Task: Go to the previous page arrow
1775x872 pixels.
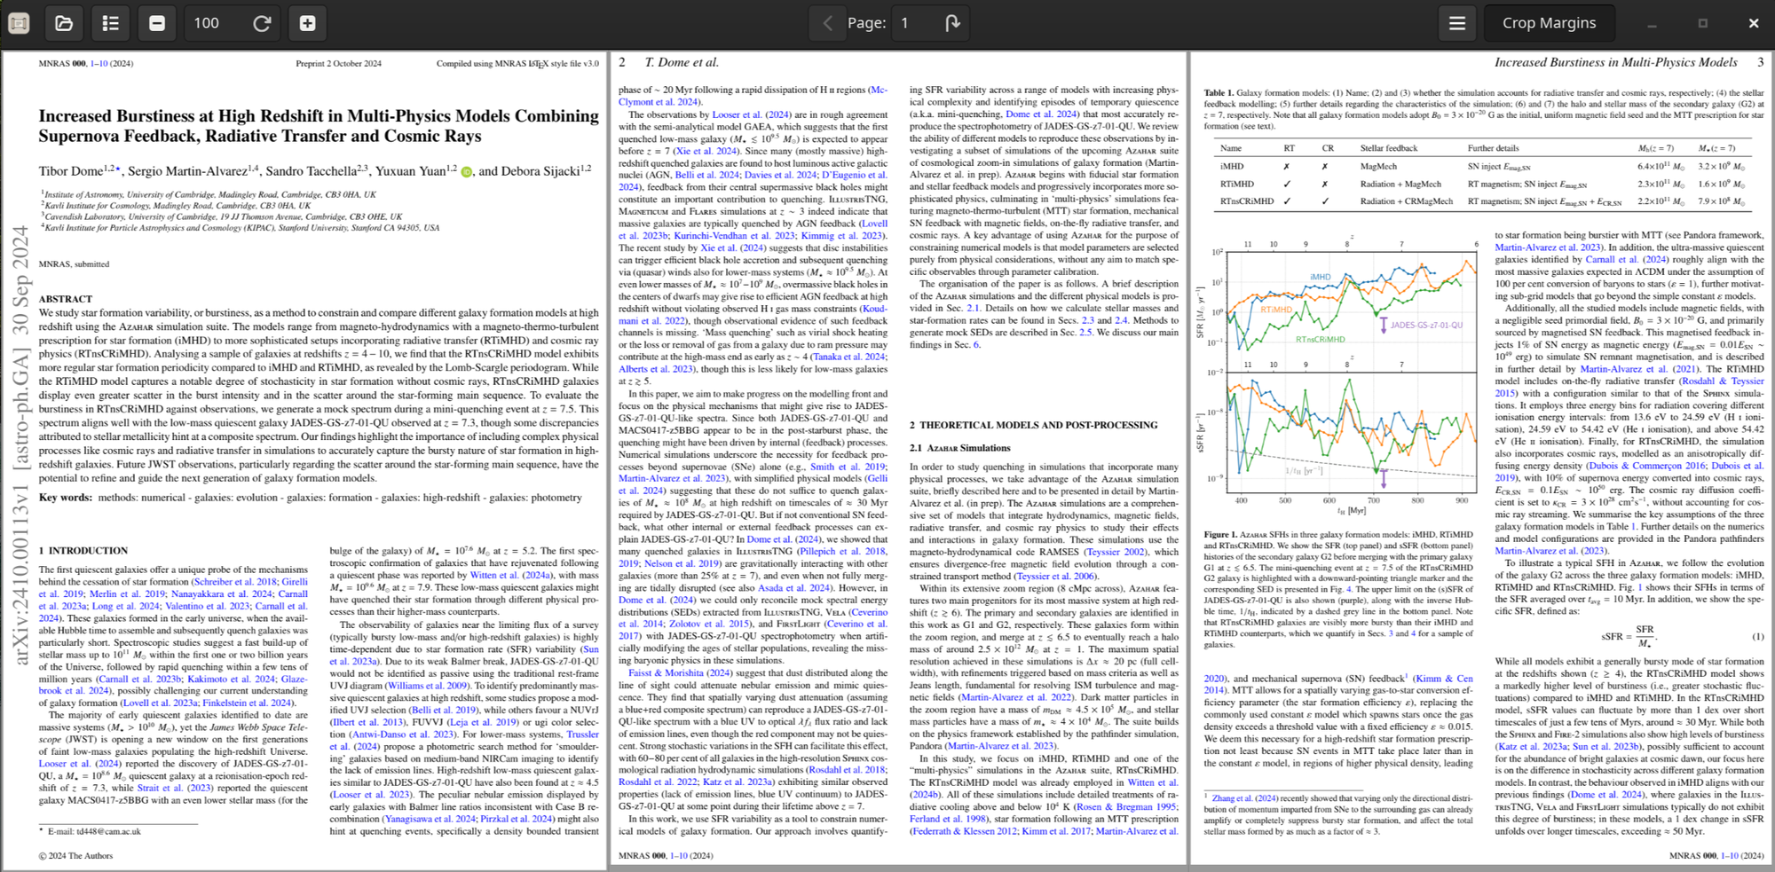Action: click(x=827, y=23)
